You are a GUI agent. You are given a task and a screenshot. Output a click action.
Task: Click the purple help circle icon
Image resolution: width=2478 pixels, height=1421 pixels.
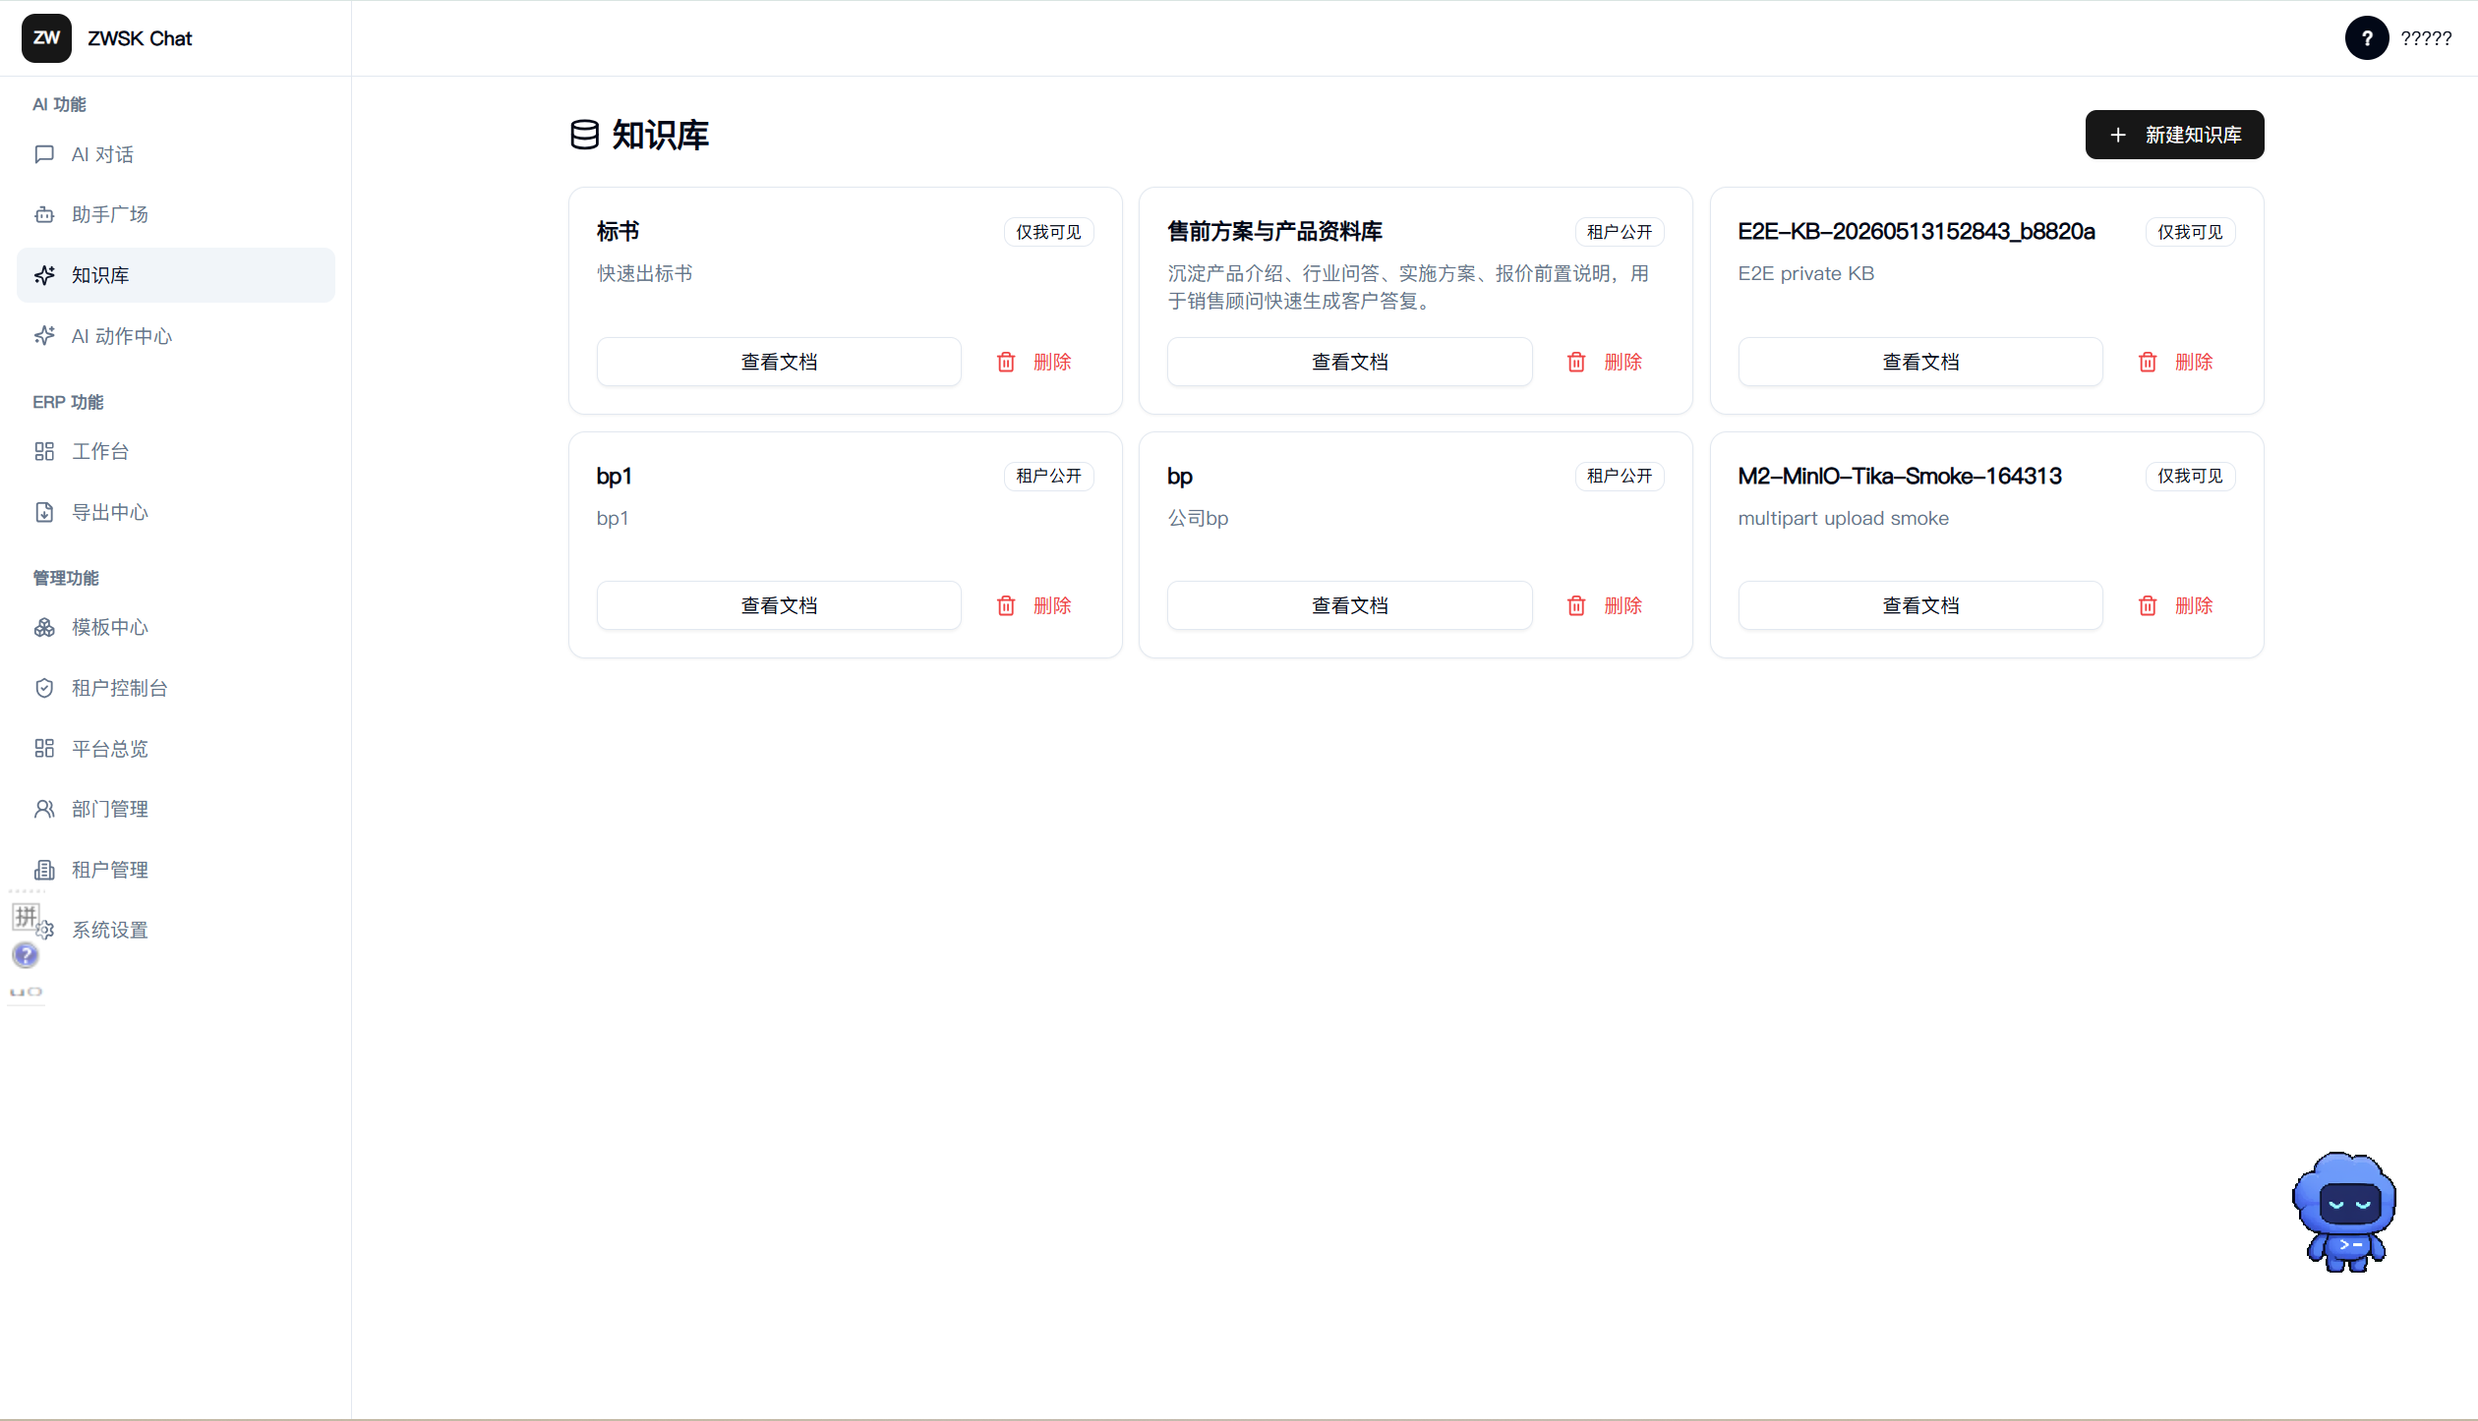26,954
